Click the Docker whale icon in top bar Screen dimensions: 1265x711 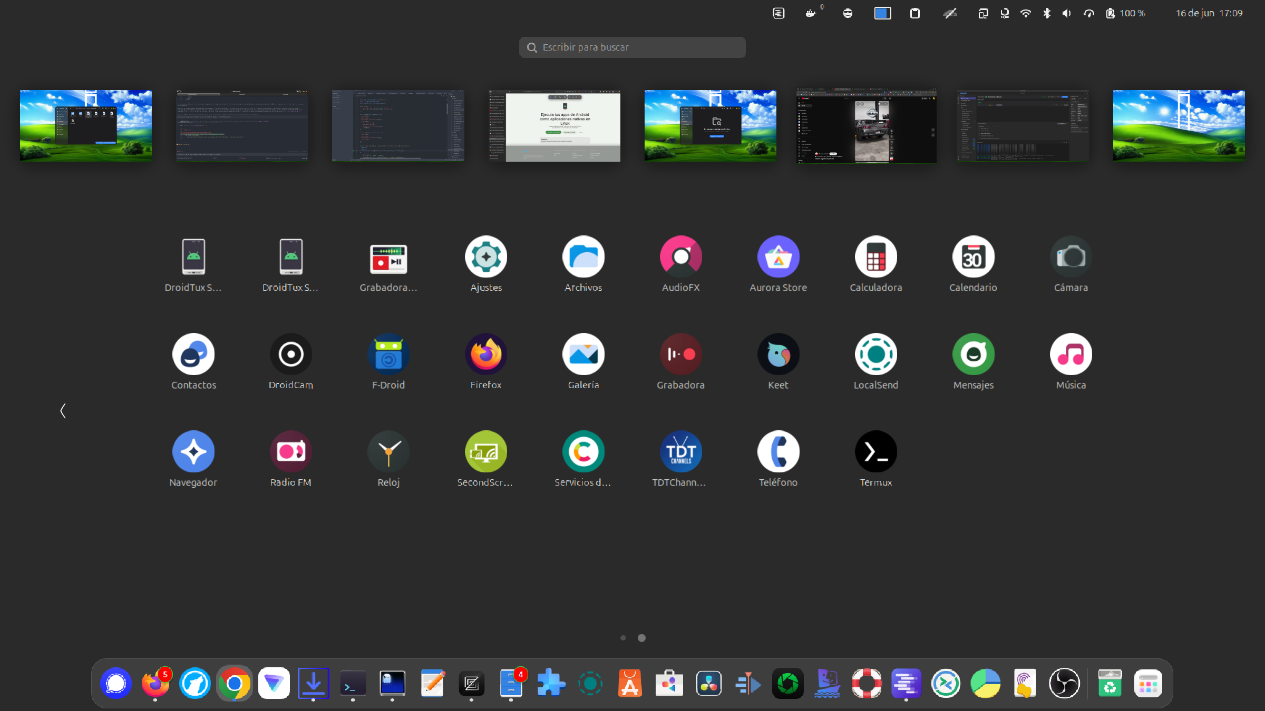(x=812, y=13)
